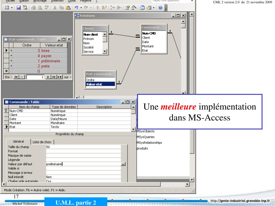Open Microsoft Access Help icon
The width and height of the screenshot is (275, 206).
click(160, 8)
